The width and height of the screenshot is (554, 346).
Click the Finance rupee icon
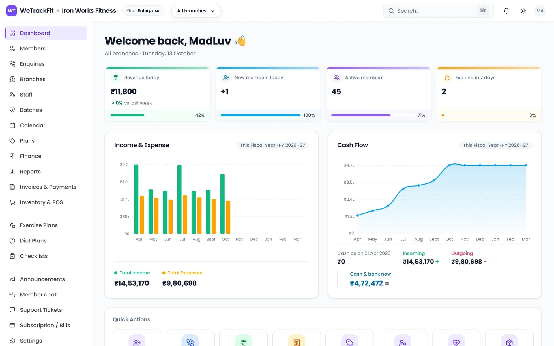coord(12,156)
